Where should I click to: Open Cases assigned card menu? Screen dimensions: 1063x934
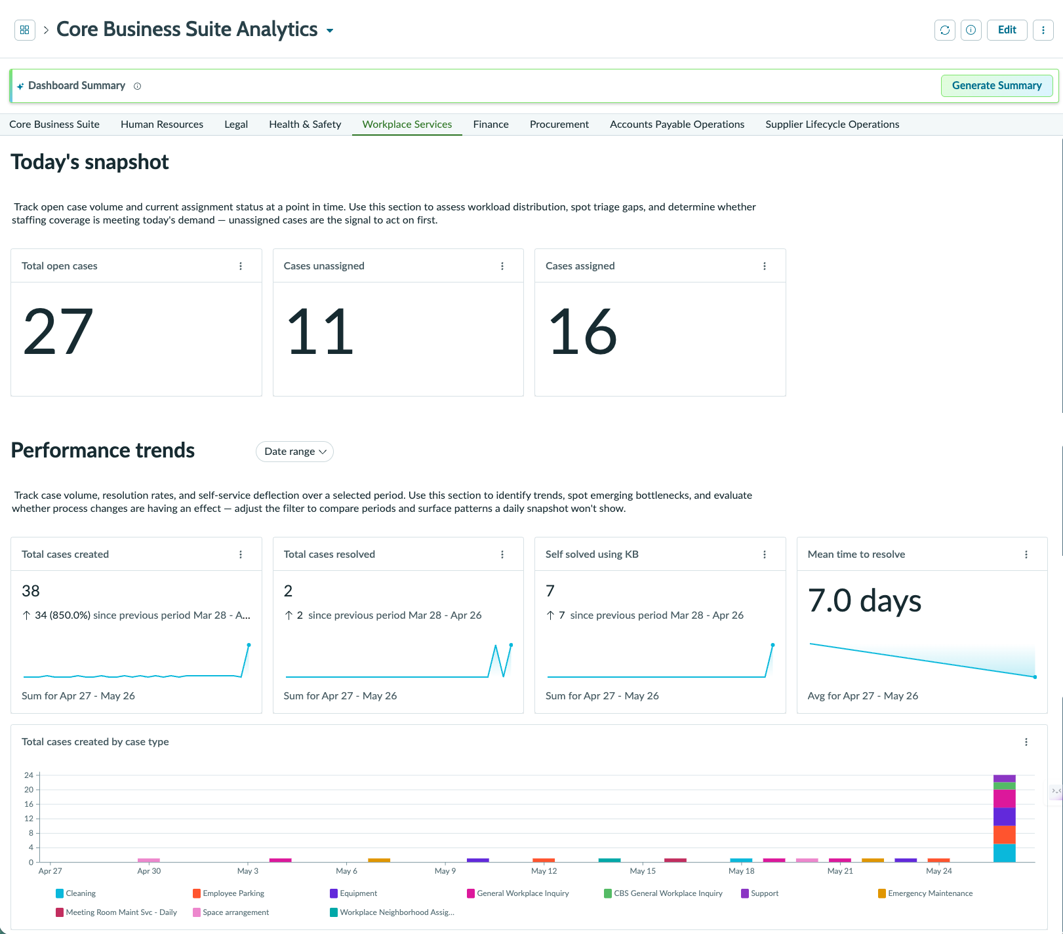pos(765,266)
